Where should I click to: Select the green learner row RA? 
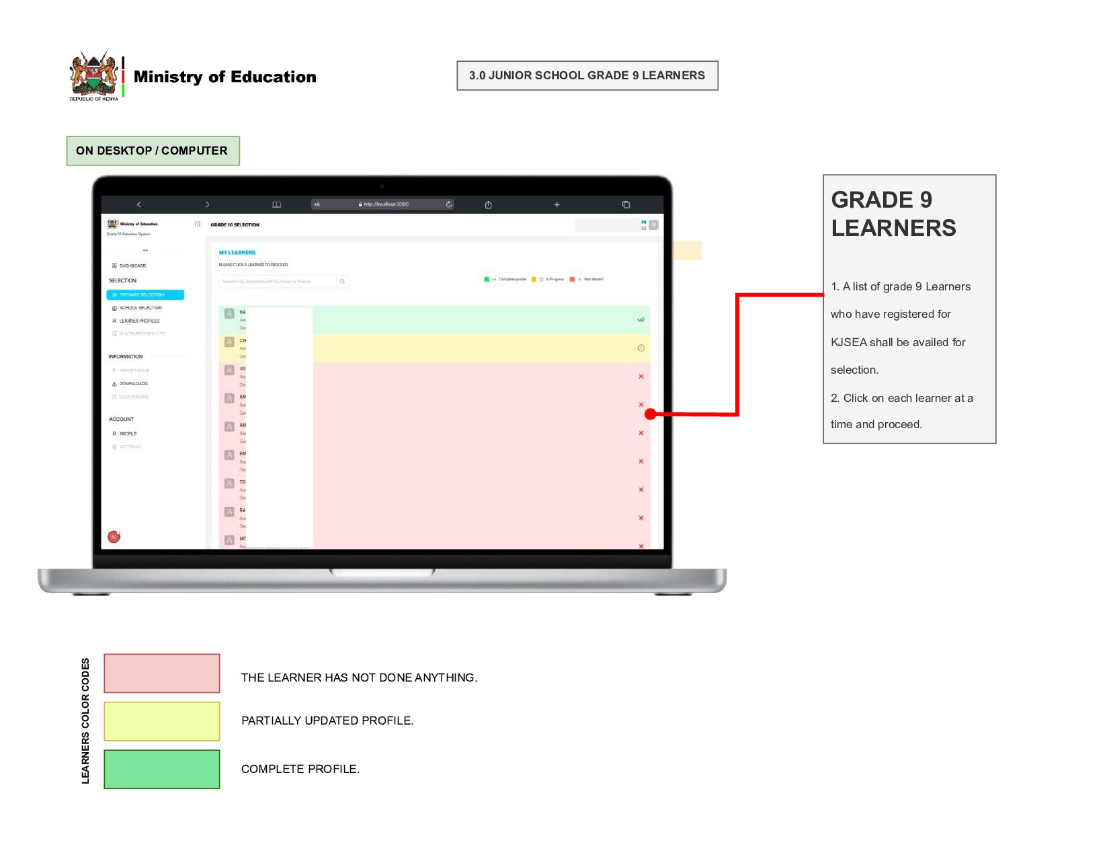click(435, 320)
